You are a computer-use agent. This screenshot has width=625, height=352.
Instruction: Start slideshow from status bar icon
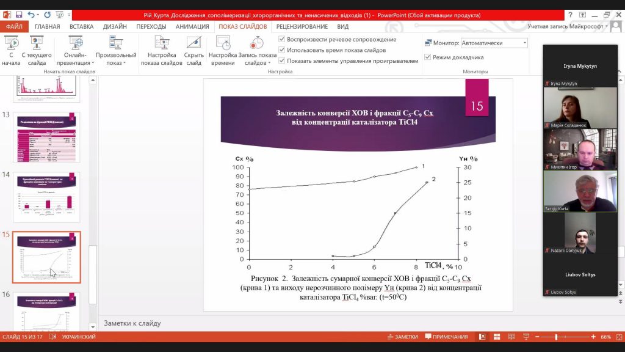526,337
